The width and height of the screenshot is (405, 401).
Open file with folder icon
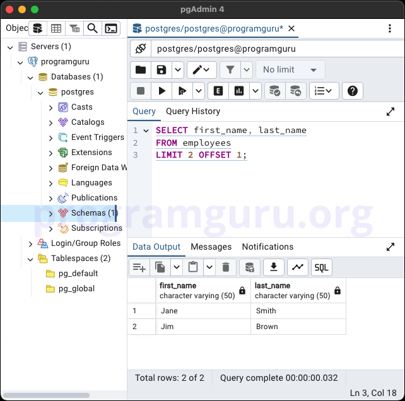(141, 70)
